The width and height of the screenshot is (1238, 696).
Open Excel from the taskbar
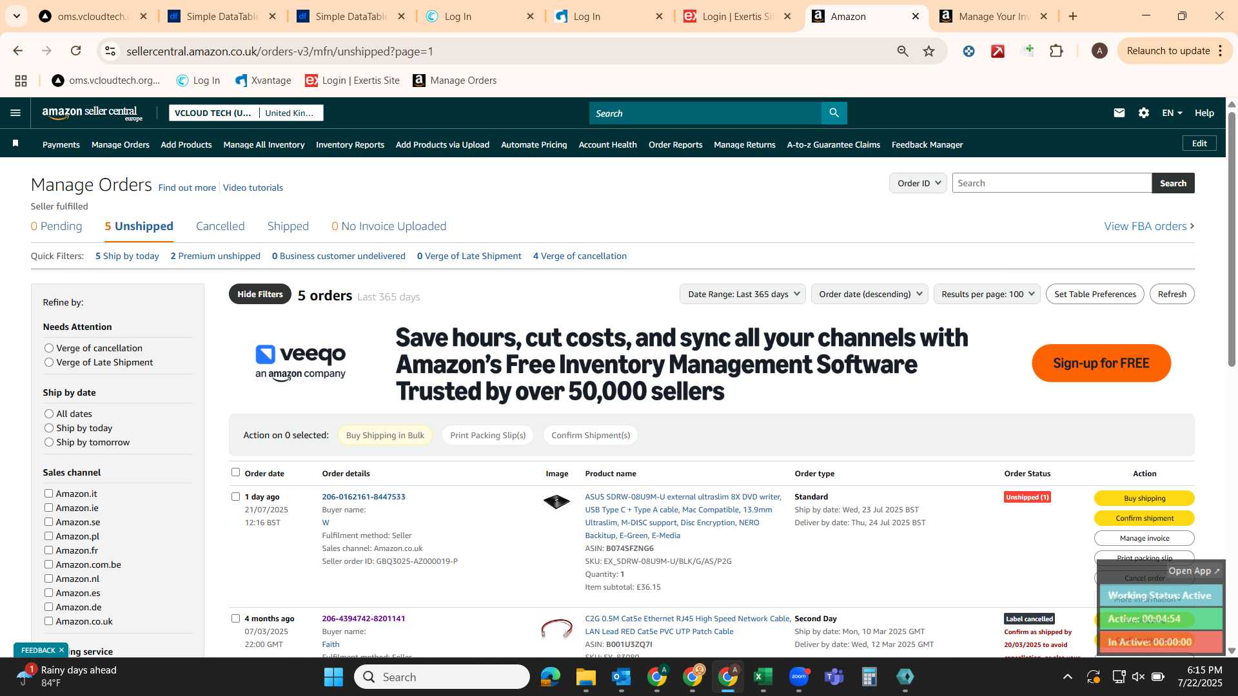pos(763,677)
